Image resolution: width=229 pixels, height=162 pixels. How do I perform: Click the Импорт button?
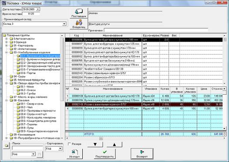pos(74,154)
